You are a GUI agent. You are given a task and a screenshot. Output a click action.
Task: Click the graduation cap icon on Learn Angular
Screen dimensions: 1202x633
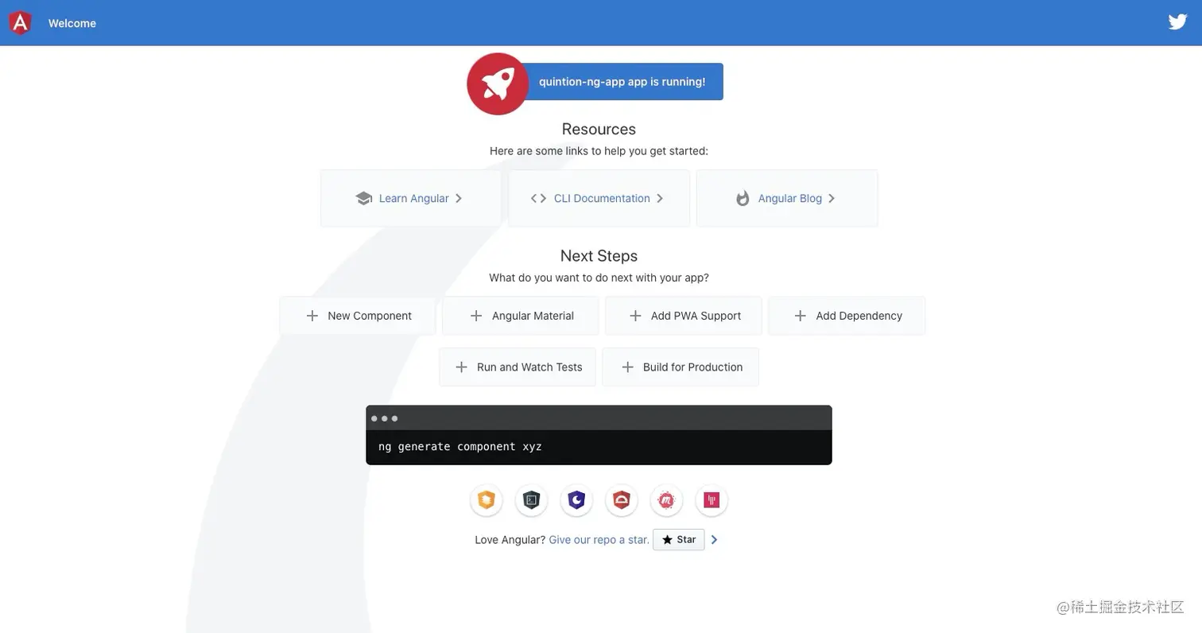coord(364,199)
